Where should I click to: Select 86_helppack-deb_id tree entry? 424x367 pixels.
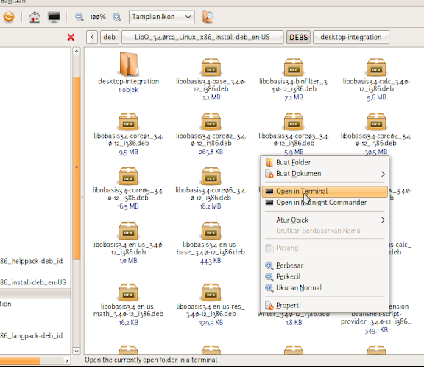coord(32,261)
